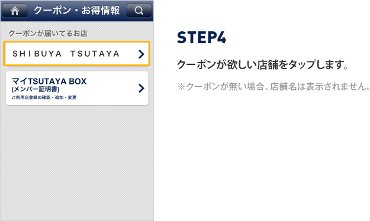Viewport: 370px width, 221px height.
Task: Click the クーポンが届いてるお店 section label
Action: click(48, 34)
